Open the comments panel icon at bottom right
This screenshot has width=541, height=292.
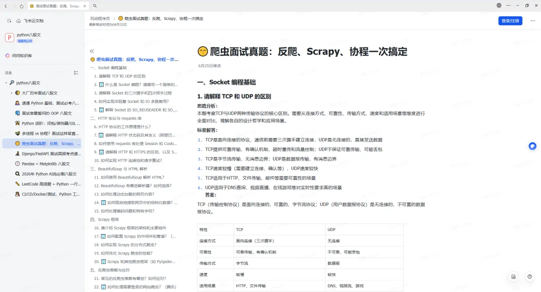[x=514, y=277]
